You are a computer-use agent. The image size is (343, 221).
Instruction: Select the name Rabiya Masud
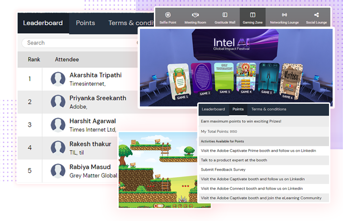pyautogui.click(x=90, y=167)
